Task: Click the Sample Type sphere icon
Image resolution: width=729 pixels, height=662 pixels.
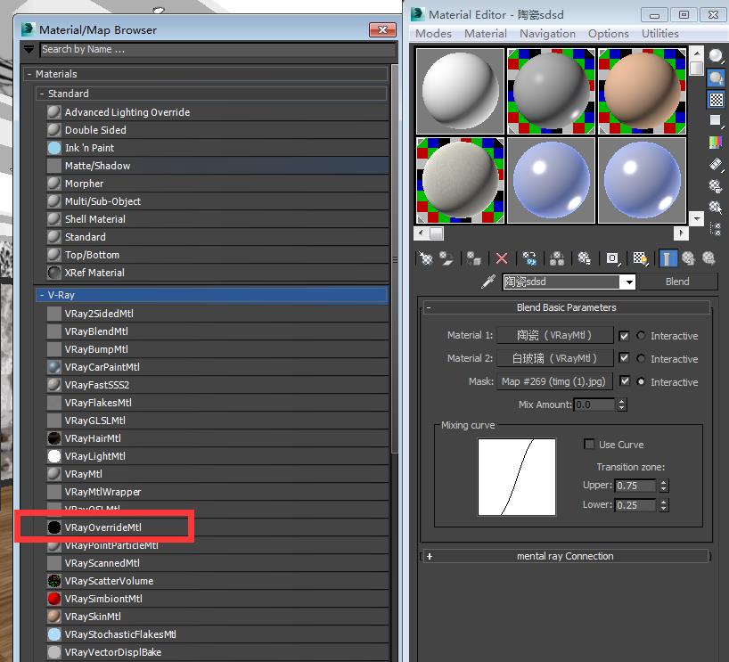Action: pos(716,56)
